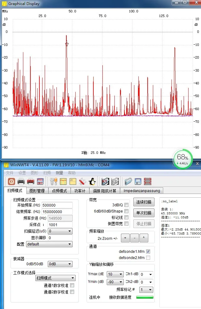Viewport: 201px width, 309px height.
Task: Click the 停止扫描 stop sweep button
Action: [144, 224]
